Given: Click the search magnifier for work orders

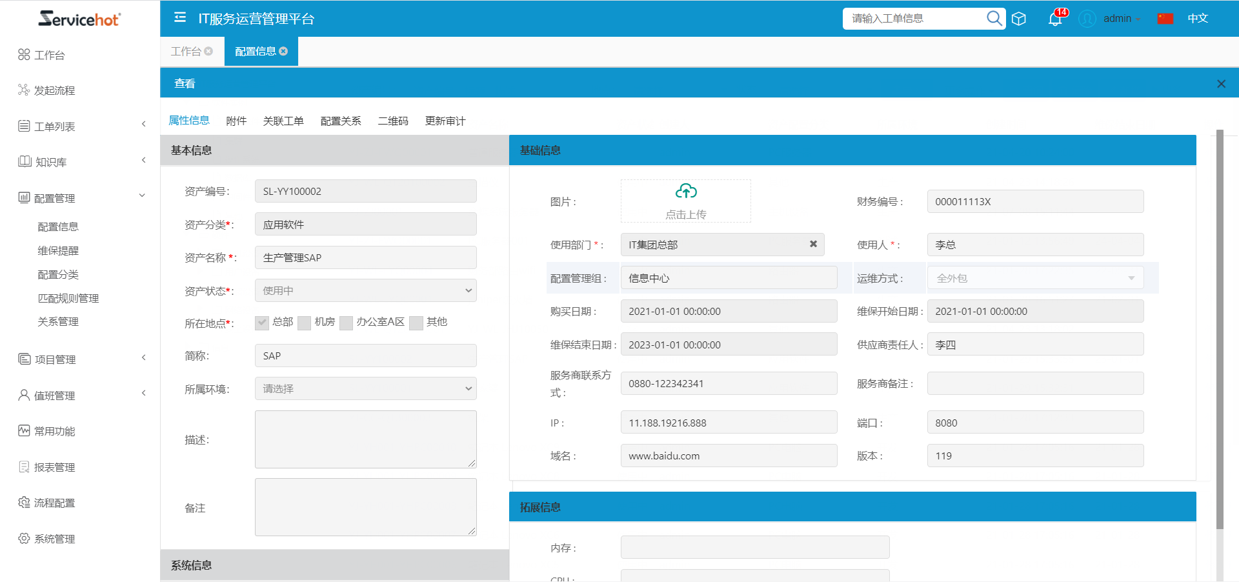Looking at the screenshot, I should pyautogui.click(x=993, y=18).
